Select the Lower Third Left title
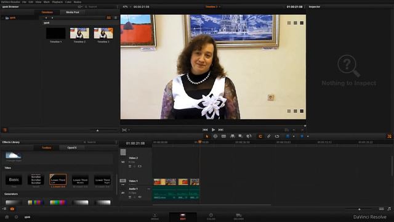This screenshot has height=222, width=394. [58, 179]
